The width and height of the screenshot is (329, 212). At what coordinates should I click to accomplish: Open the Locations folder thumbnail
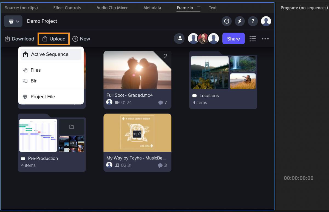(x=223, y=72)
